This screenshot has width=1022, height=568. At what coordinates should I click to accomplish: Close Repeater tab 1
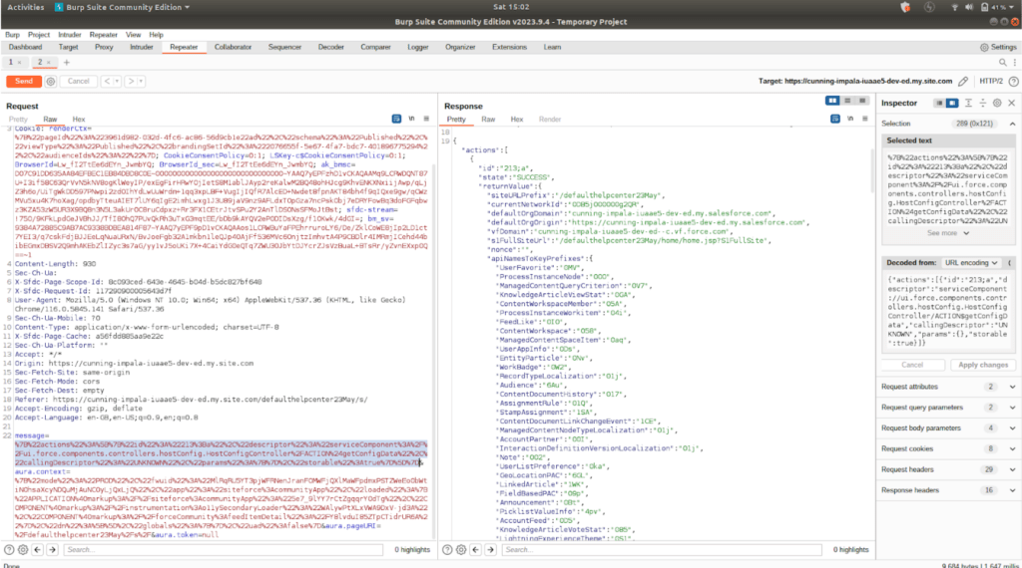point(20,63)
